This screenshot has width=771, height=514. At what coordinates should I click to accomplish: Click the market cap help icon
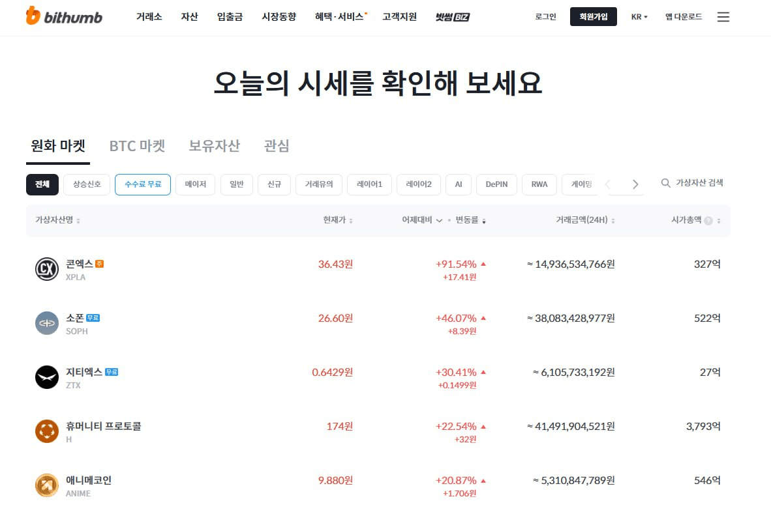click(x=708, y=221)
